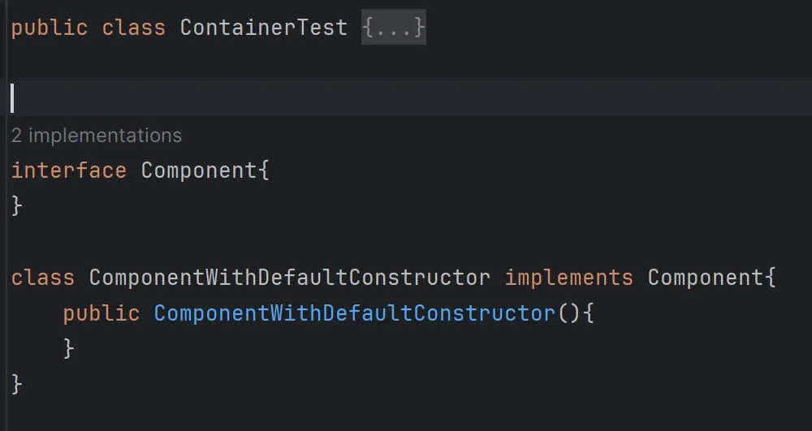Click the 'public' keyword before ContainerTest
The height and width of the screenshot is (431, 812).
[x=49, y=28]
